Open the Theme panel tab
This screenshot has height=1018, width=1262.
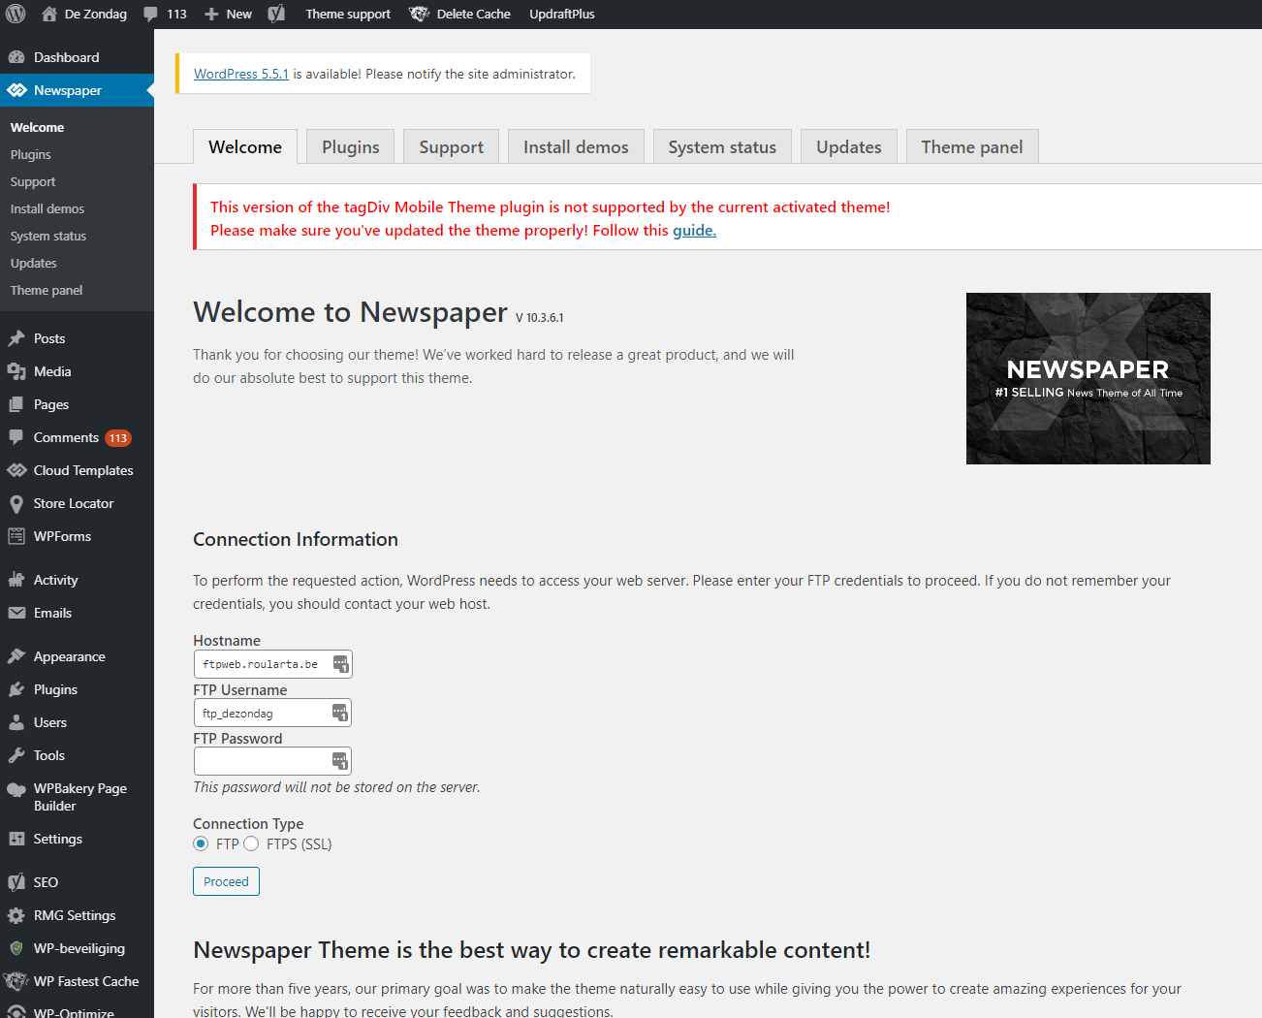tap(972, 147)
